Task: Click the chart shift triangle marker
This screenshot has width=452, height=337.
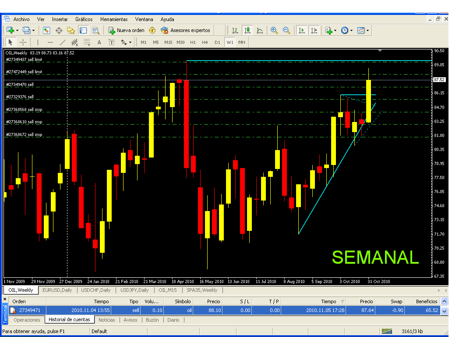Action: (380, 51)
